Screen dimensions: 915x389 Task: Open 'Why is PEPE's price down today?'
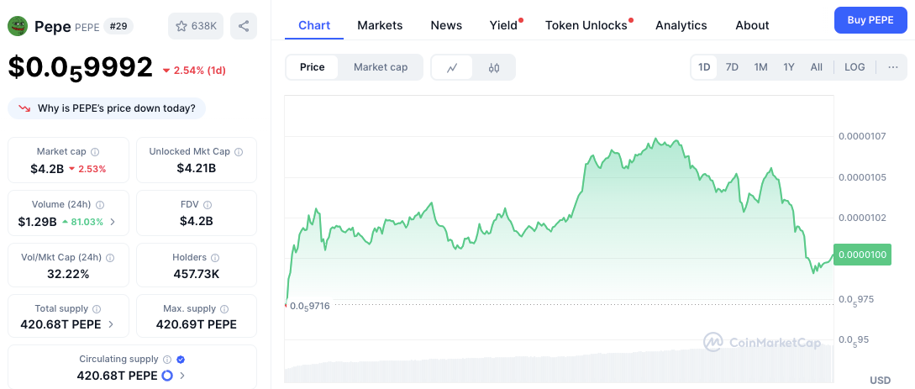tap(107, 108)
